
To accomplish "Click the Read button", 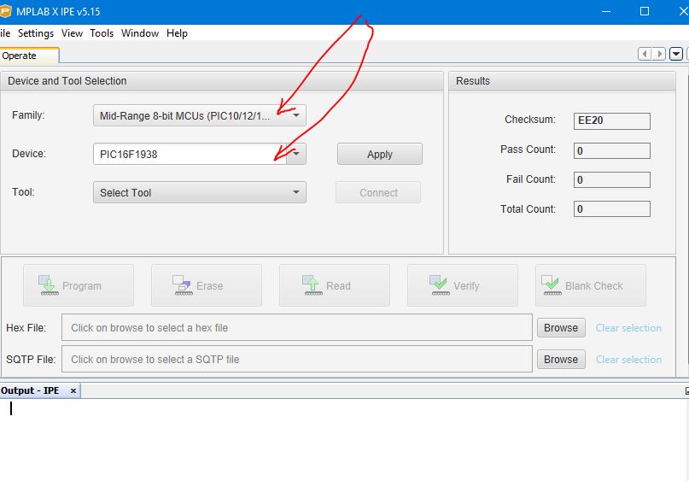I will 335,286.
